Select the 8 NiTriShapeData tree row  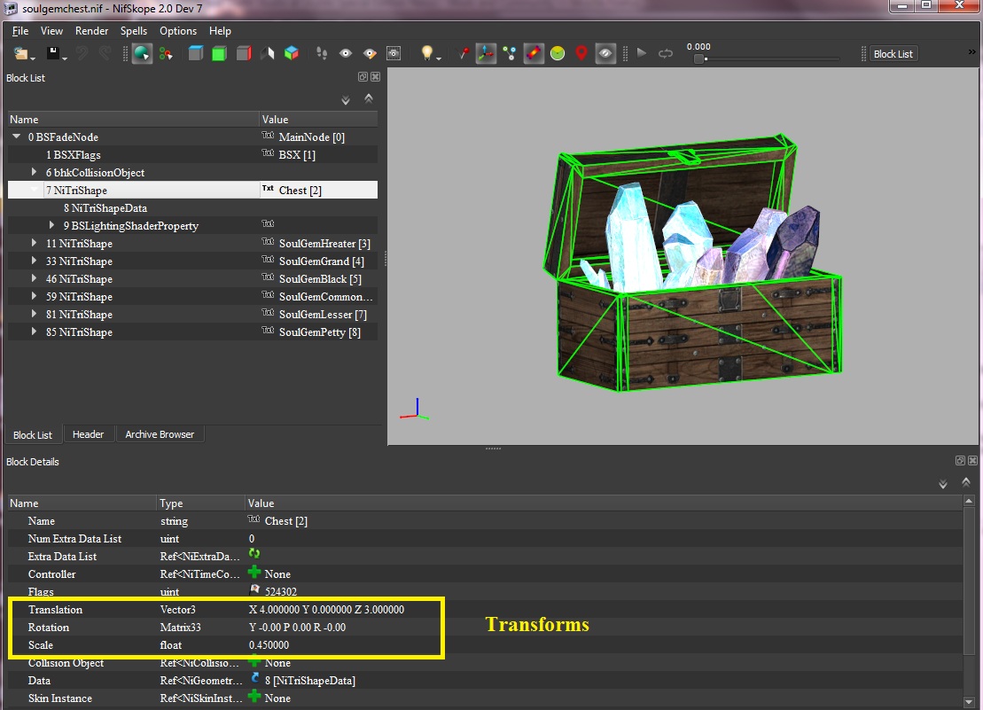192,207
